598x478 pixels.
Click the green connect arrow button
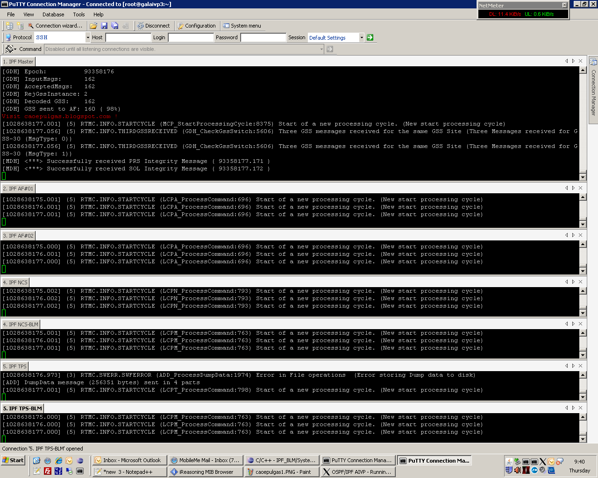(x=370, y=37)
